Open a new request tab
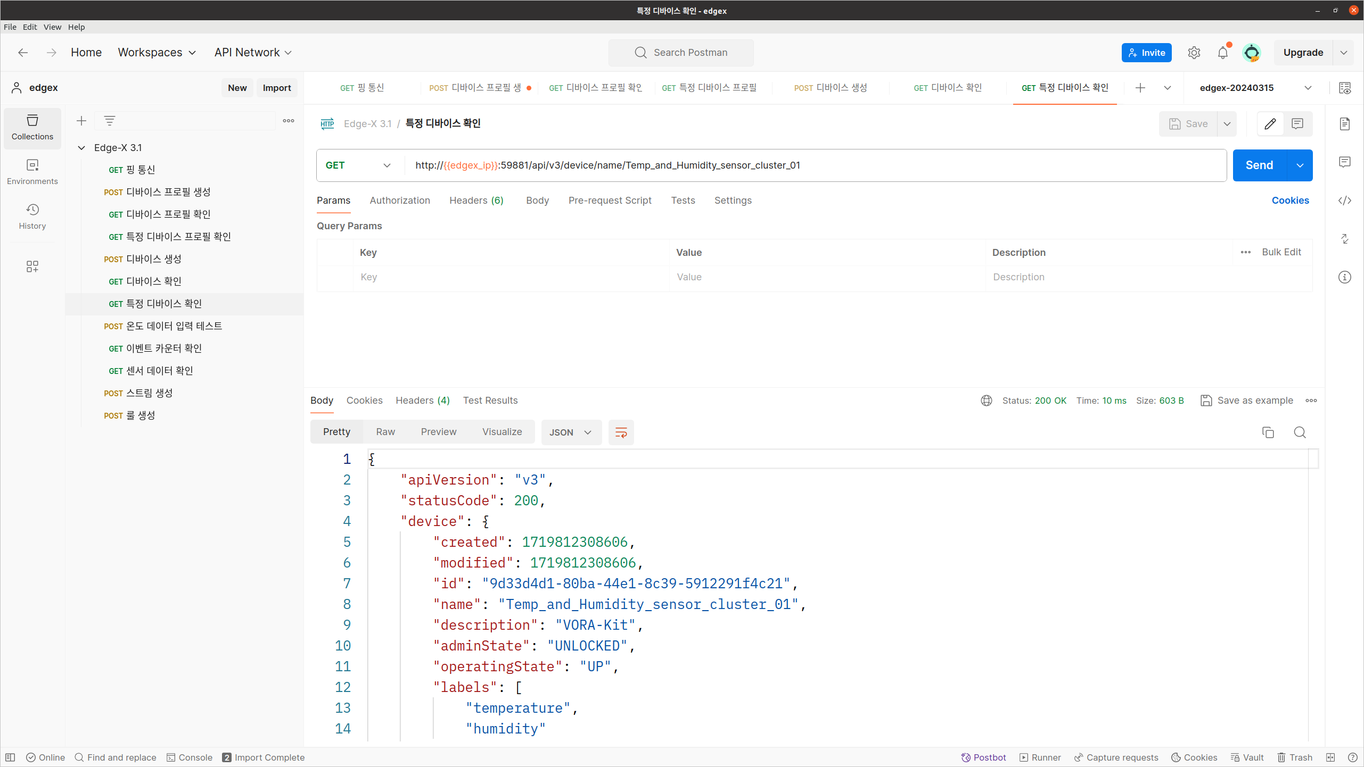This screenshot has height=767, width=1364. [1140, 88]
